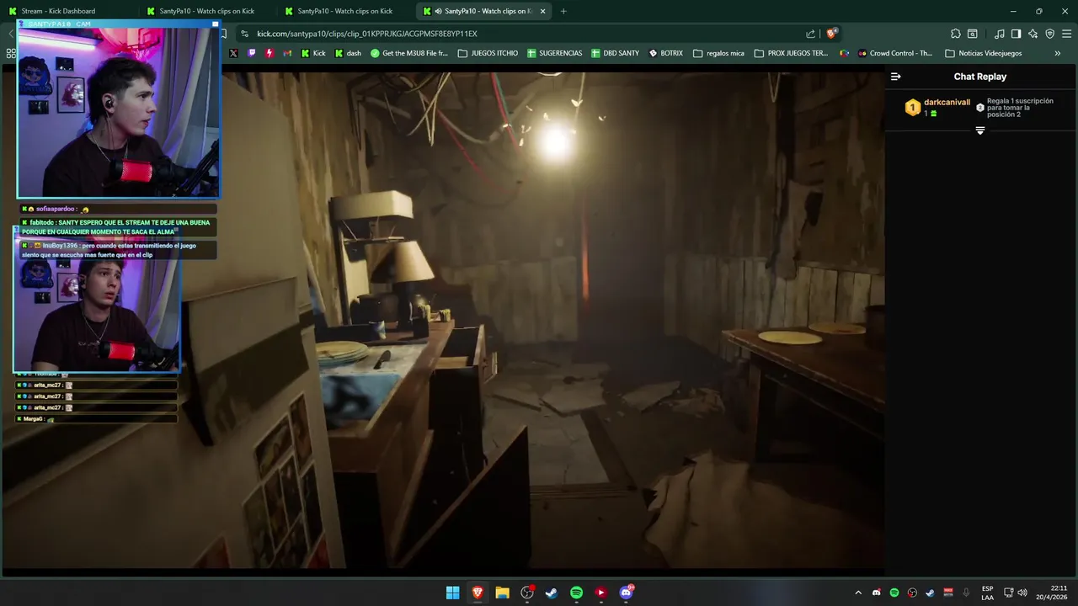
Task: Open Brave browser in taskbar
Action: pos(478,593)
